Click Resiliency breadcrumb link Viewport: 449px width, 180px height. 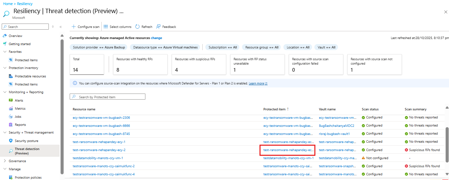click(25, 4)
